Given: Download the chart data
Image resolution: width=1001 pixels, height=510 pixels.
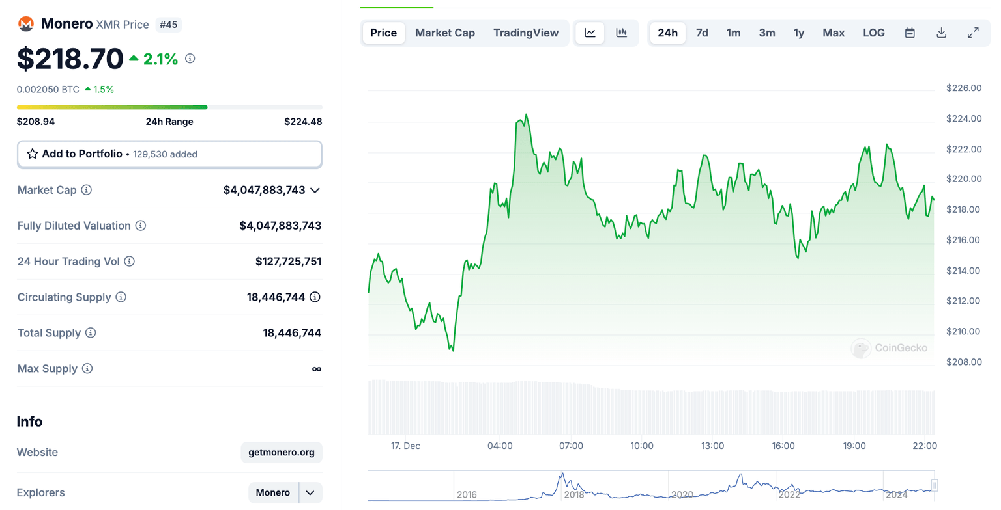Looking at the screenshot, I should (941, 33).
